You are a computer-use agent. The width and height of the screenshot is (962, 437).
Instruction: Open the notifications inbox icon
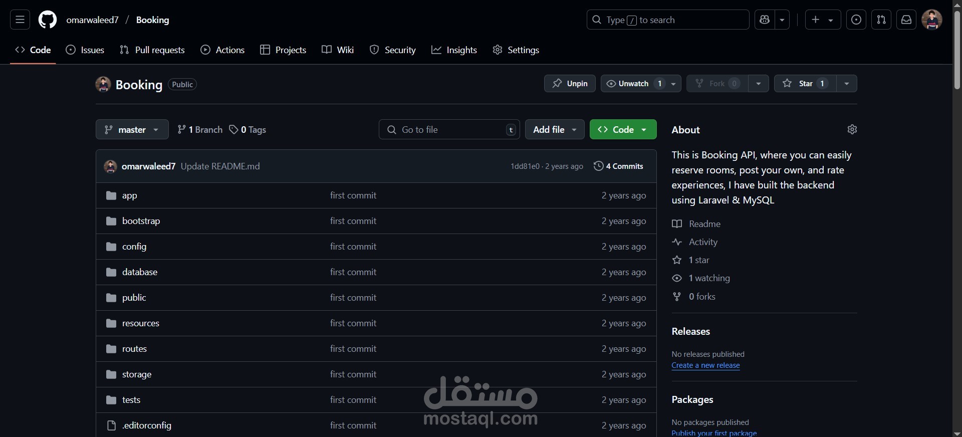pyautogui.click(x=906, y=20)
